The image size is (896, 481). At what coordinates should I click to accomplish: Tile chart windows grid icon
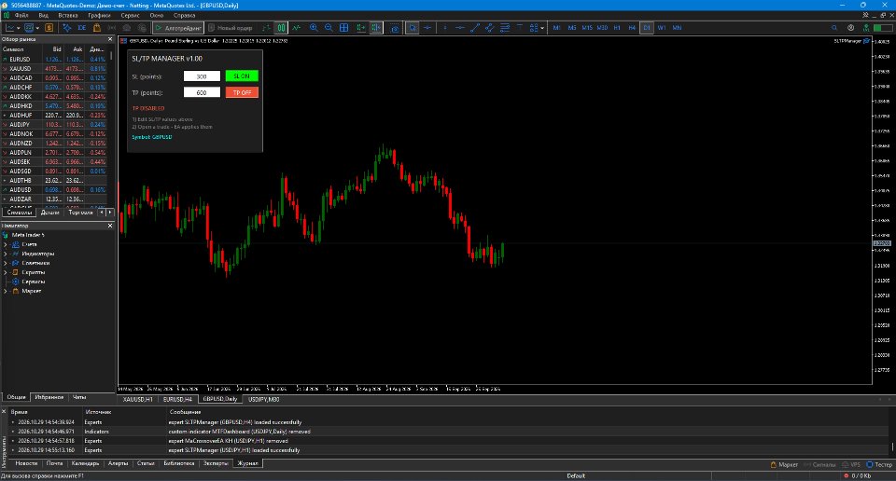click(344, 27)
